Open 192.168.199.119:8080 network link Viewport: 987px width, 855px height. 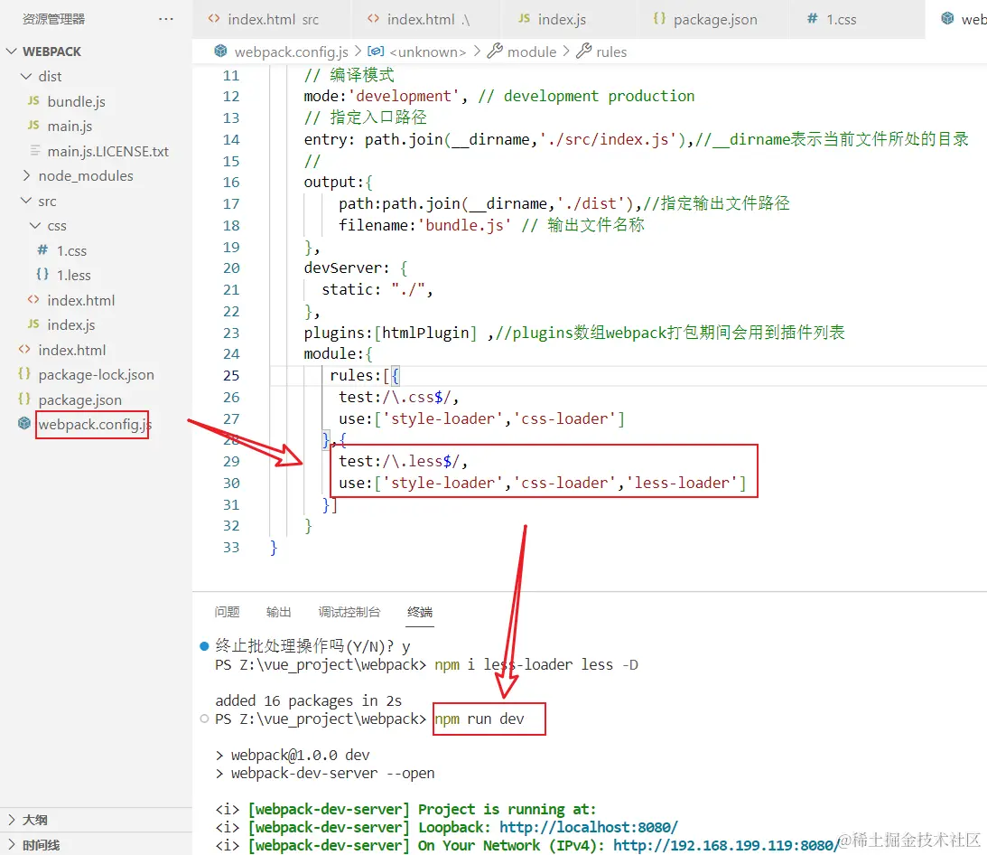(x=726, y=846)
